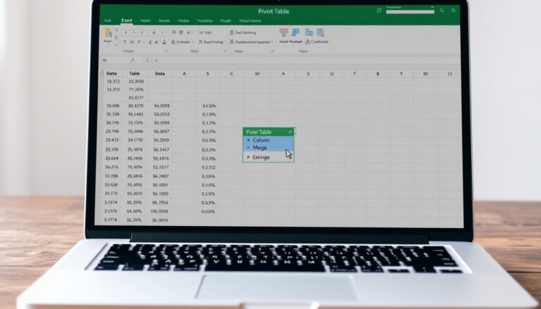Click the green Pivot Table popup header

coord(268,132)
